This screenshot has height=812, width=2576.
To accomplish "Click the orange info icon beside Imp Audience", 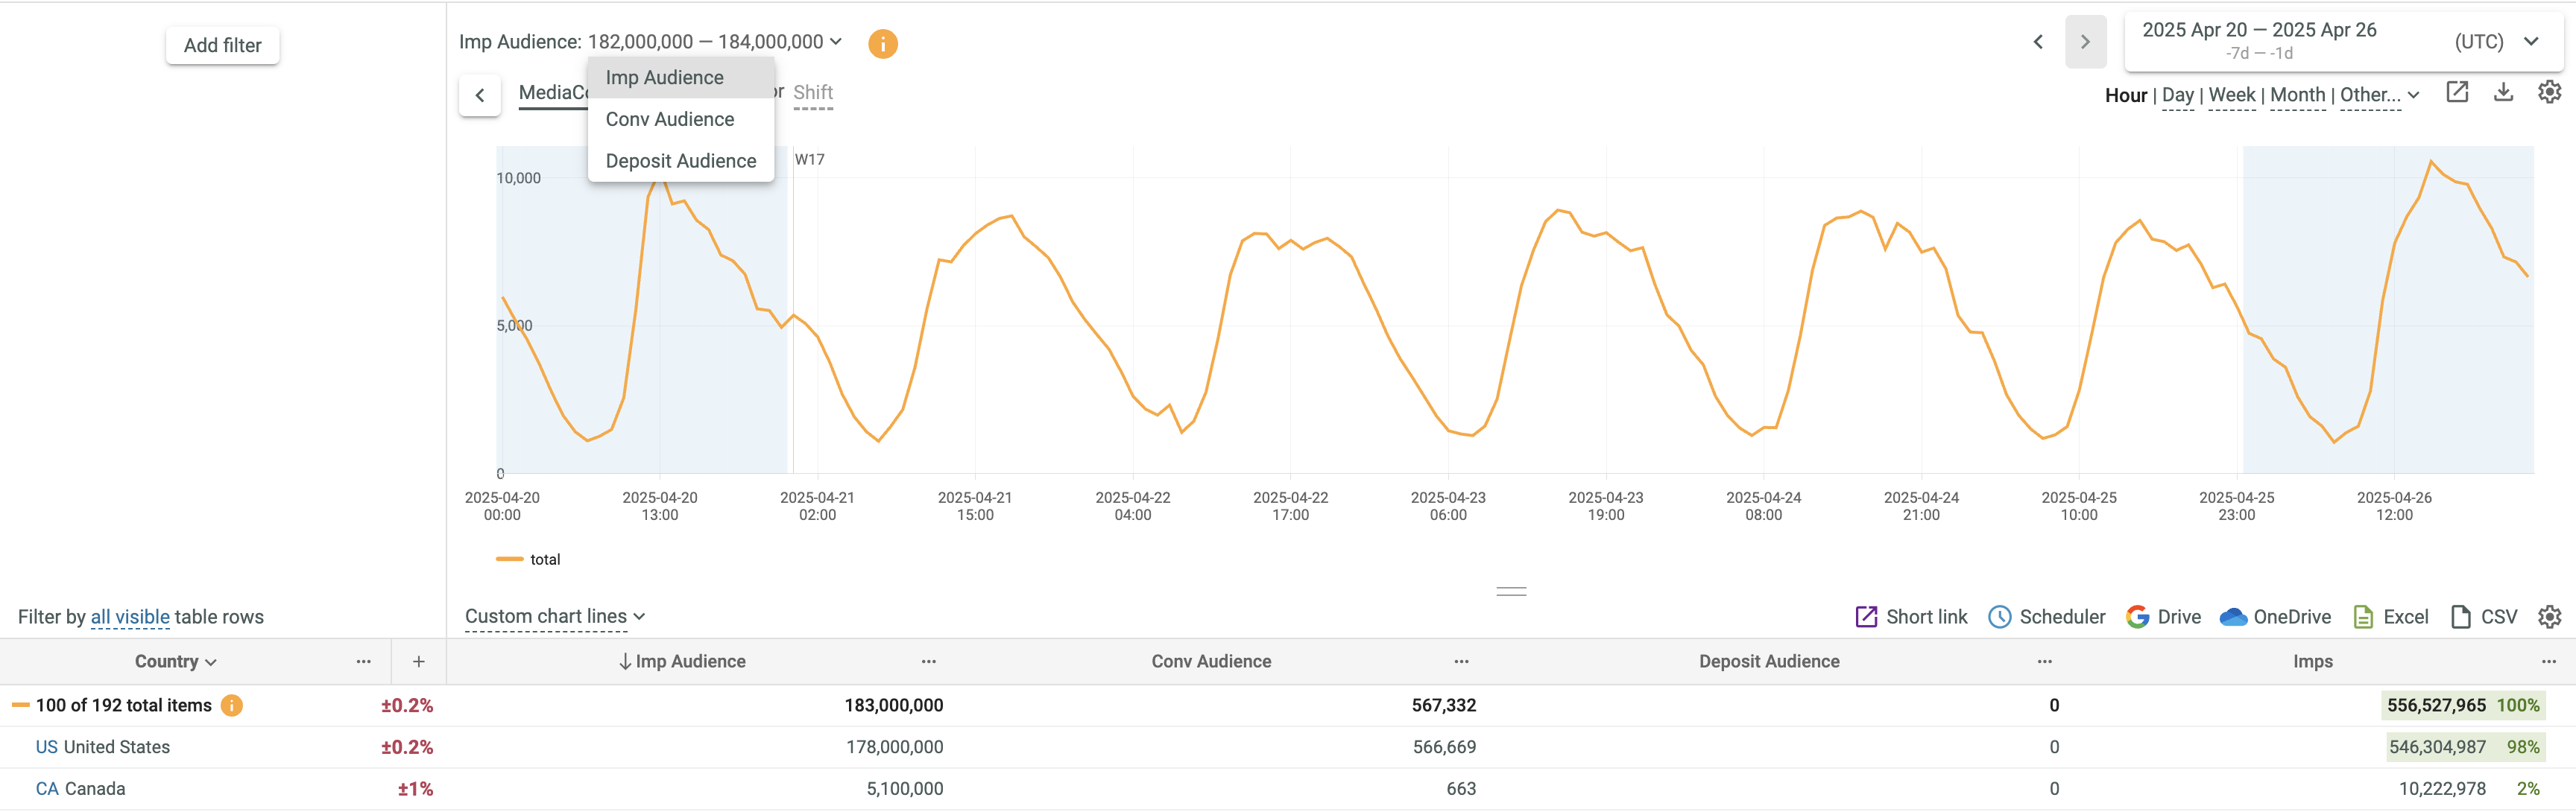I will (x=882, y=43).
